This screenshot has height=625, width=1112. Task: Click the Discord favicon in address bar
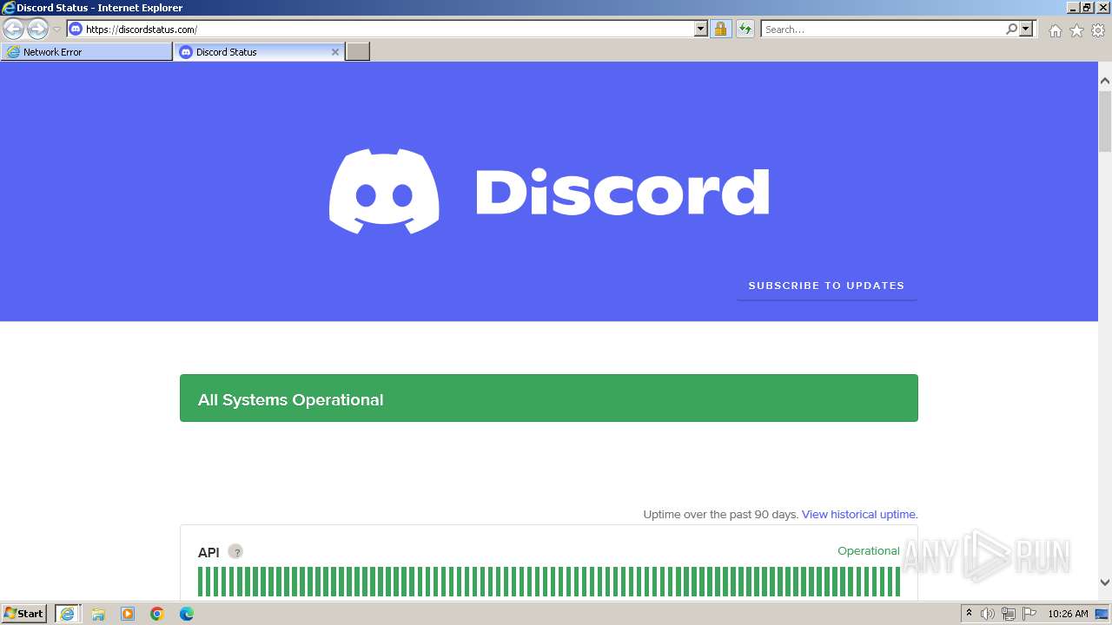coord(76,29)
